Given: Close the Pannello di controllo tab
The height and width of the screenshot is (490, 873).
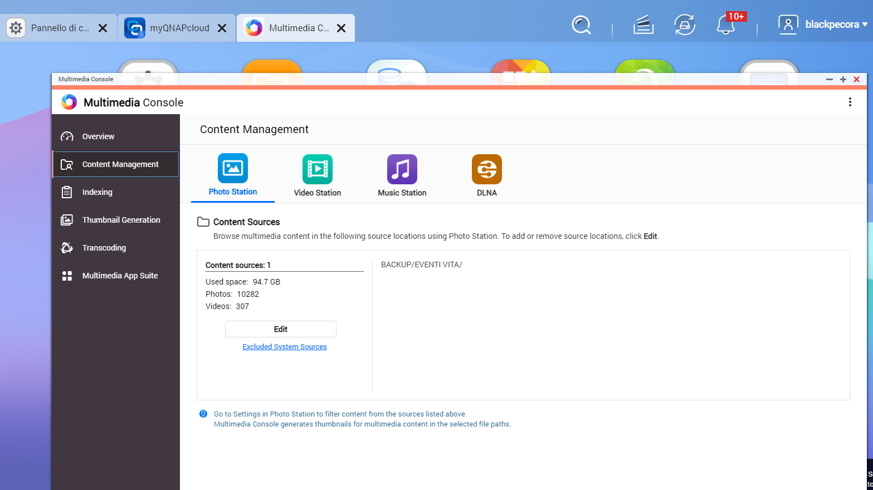Looking at the screenshot, I should (103, 28).
